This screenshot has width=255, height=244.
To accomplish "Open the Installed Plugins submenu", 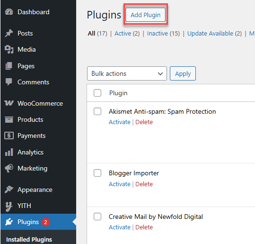I will [x=29, y=239].
